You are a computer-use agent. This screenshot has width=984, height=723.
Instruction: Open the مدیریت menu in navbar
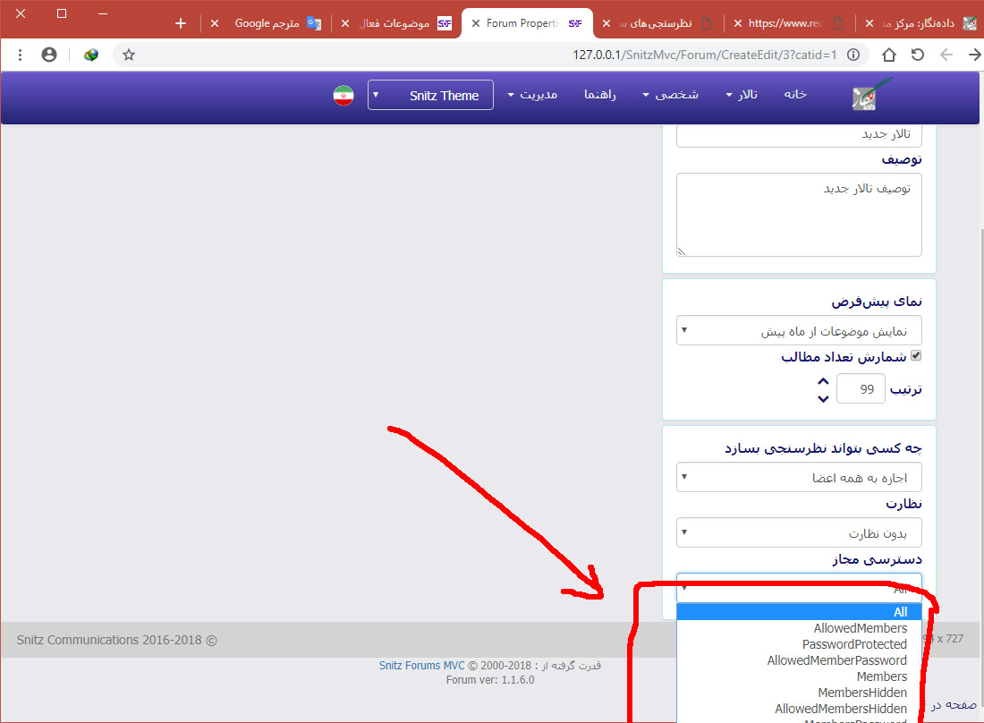[532, 95]
